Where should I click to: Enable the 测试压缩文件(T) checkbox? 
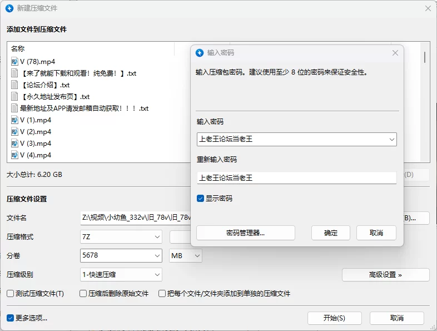point(10,294)
